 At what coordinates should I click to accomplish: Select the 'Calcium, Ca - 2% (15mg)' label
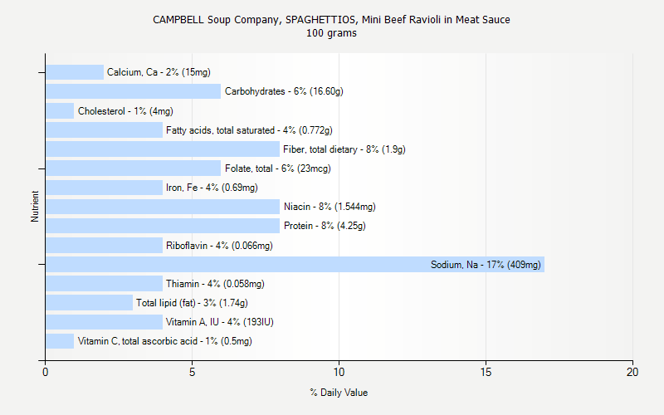tap(159, 72)
